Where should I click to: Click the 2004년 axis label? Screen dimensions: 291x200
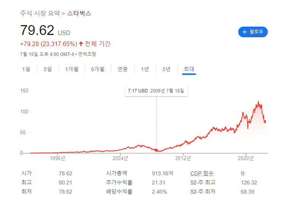(120, 158)
